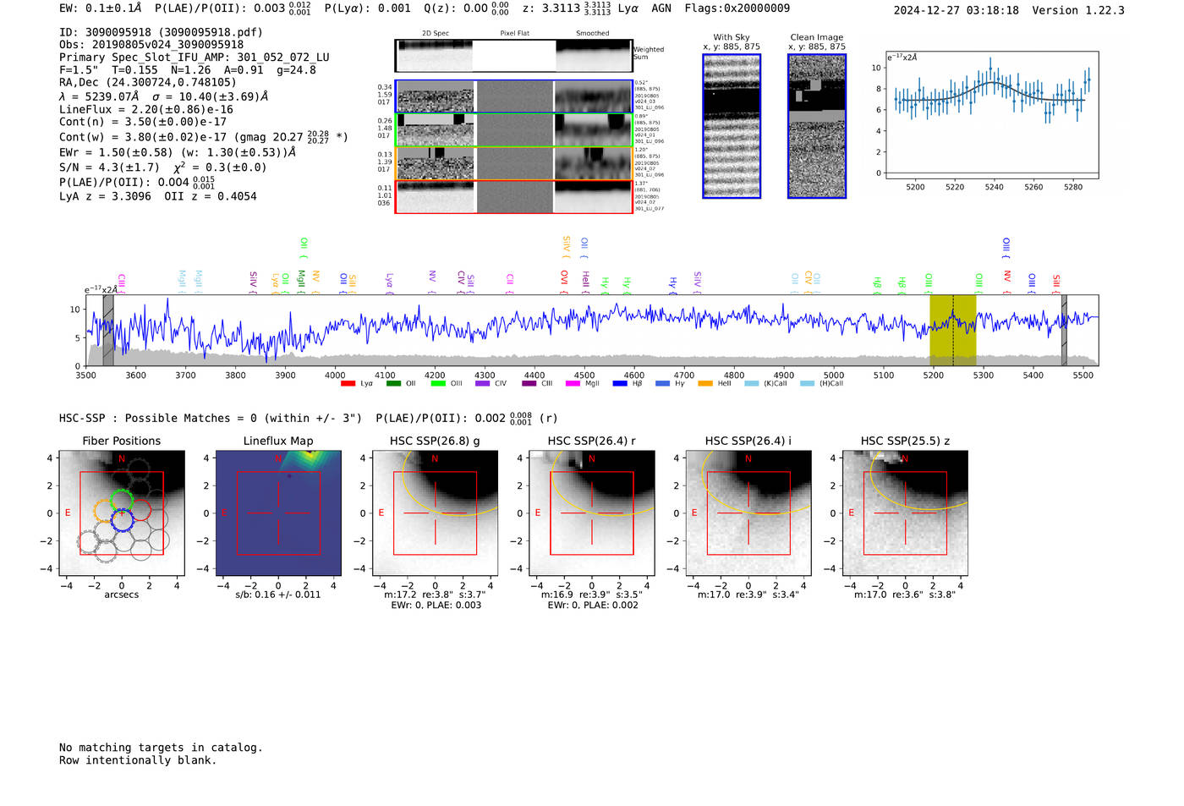Click the '2D Spec' column header

point(436,33)
